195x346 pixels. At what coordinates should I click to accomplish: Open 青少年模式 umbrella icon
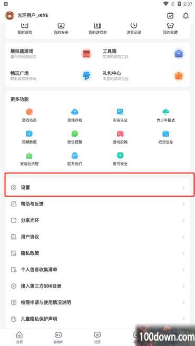[x=165, y=112]
